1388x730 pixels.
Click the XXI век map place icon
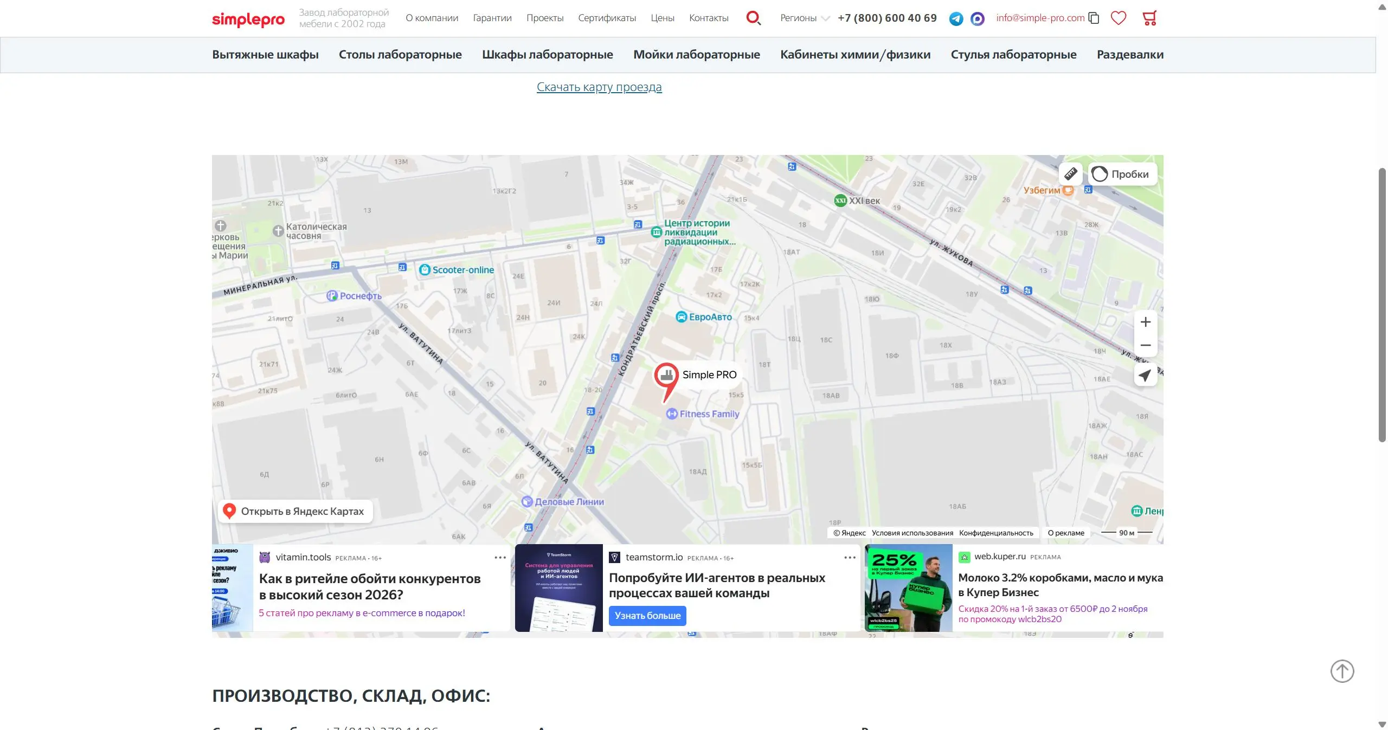click(840, 201)
